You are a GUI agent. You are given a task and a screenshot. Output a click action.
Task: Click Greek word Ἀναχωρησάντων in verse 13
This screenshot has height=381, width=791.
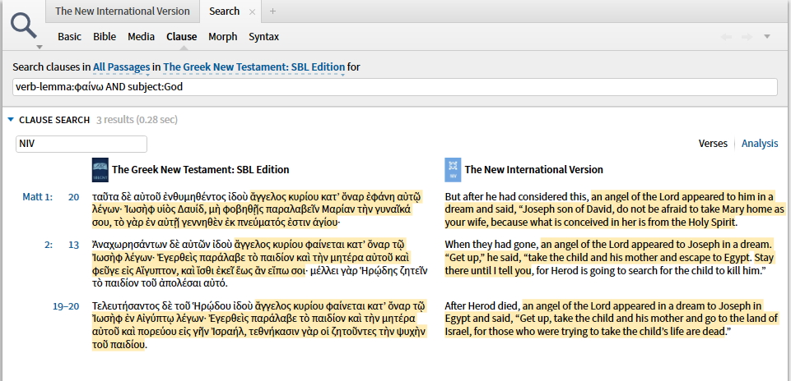pos(128,246)
